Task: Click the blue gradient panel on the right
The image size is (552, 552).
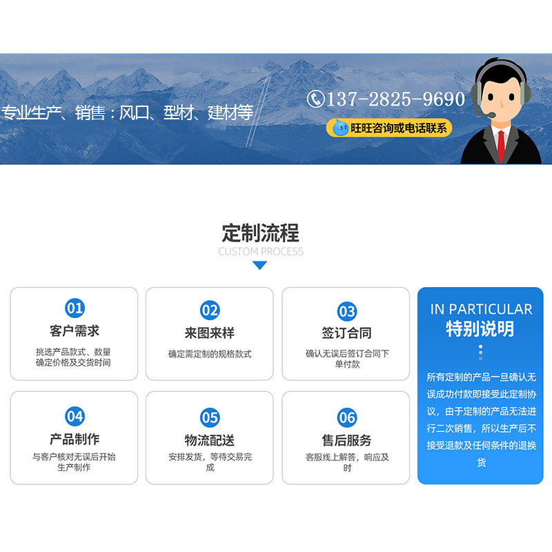Action: [x=479, y=386]
